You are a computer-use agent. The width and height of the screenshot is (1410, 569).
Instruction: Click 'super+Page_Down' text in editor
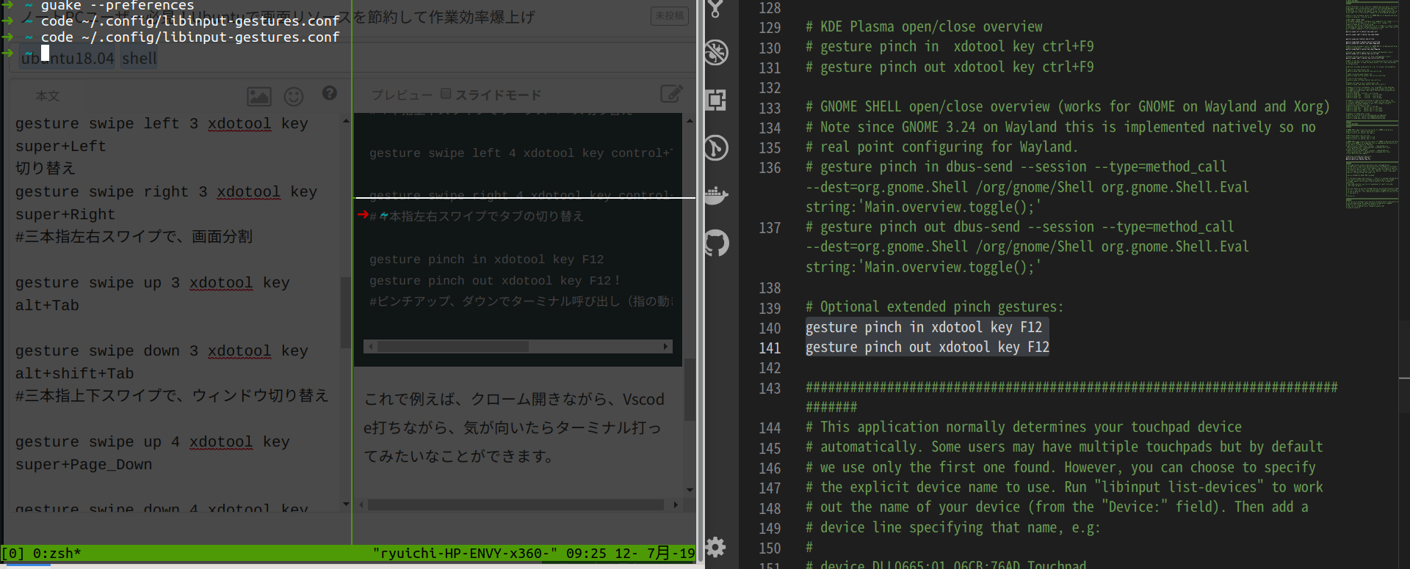click(x=84, y=465)
